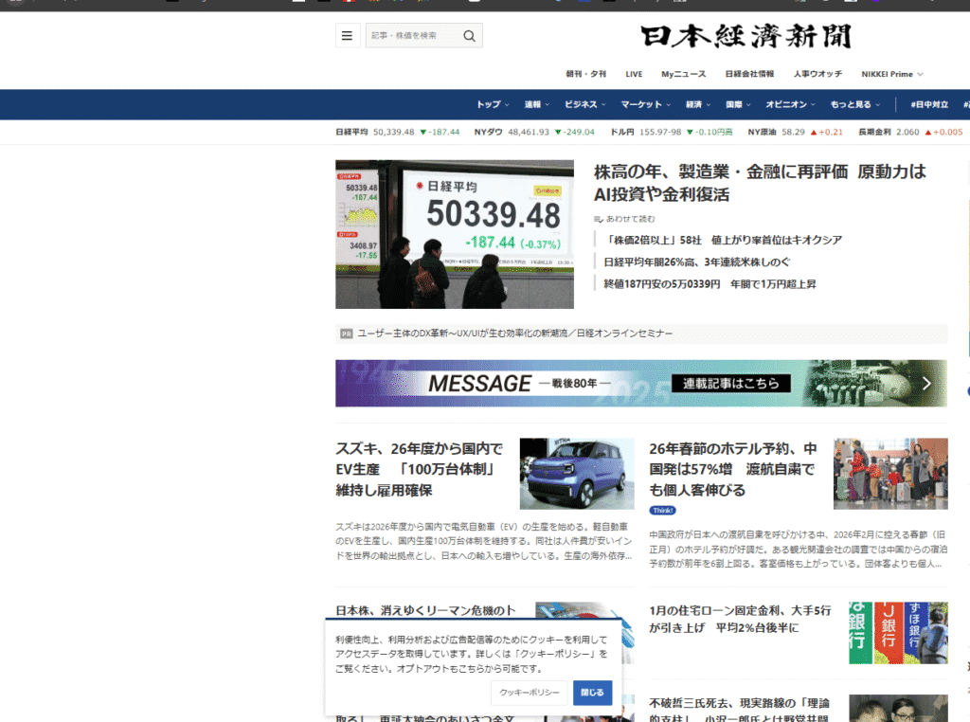
Task: Click the PR label icon beside seminar link
Action: pos(346,334)
